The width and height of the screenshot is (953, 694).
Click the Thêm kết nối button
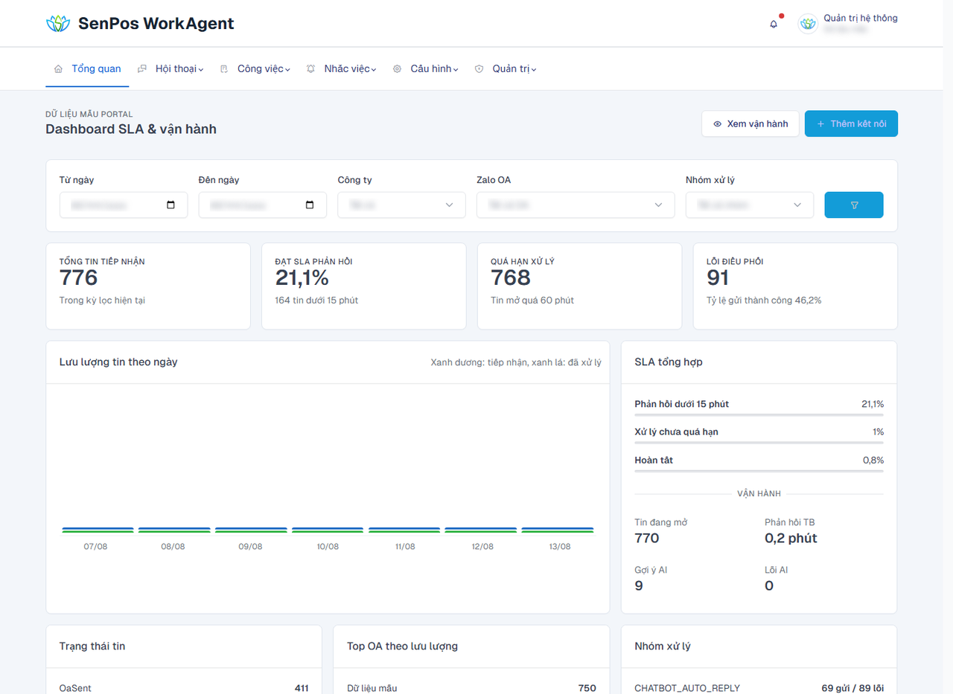[851, 123]
